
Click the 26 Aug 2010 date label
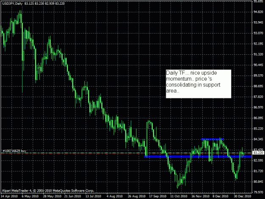(137, 196)
